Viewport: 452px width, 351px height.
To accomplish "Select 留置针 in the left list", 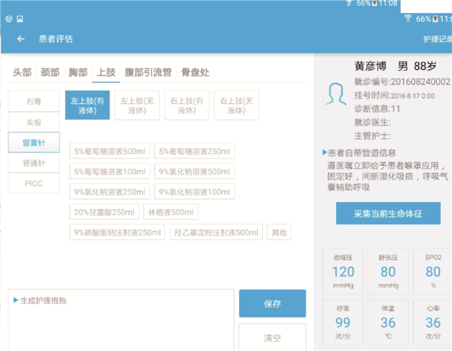I will point(35,142).
